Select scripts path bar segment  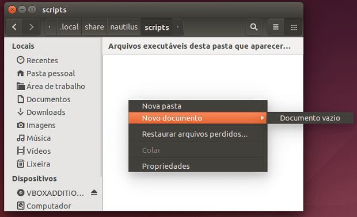point(157,27)
